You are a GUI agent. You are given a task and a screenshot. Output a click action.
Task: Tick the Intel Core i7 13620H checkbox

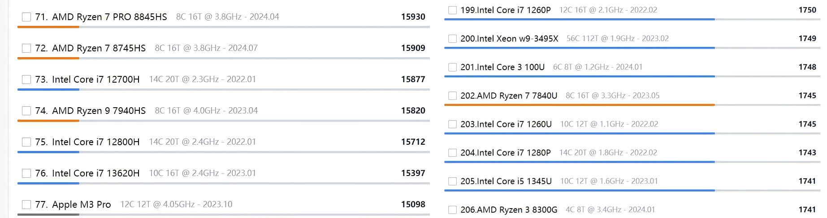pos(26,173)
